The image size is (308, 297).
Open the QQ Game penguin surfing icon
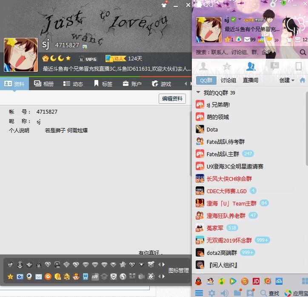point(210,282)
